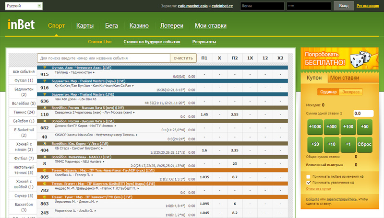Add +1000 to the stake
Viewport: 384px width, 218px height.
point(315,127)
